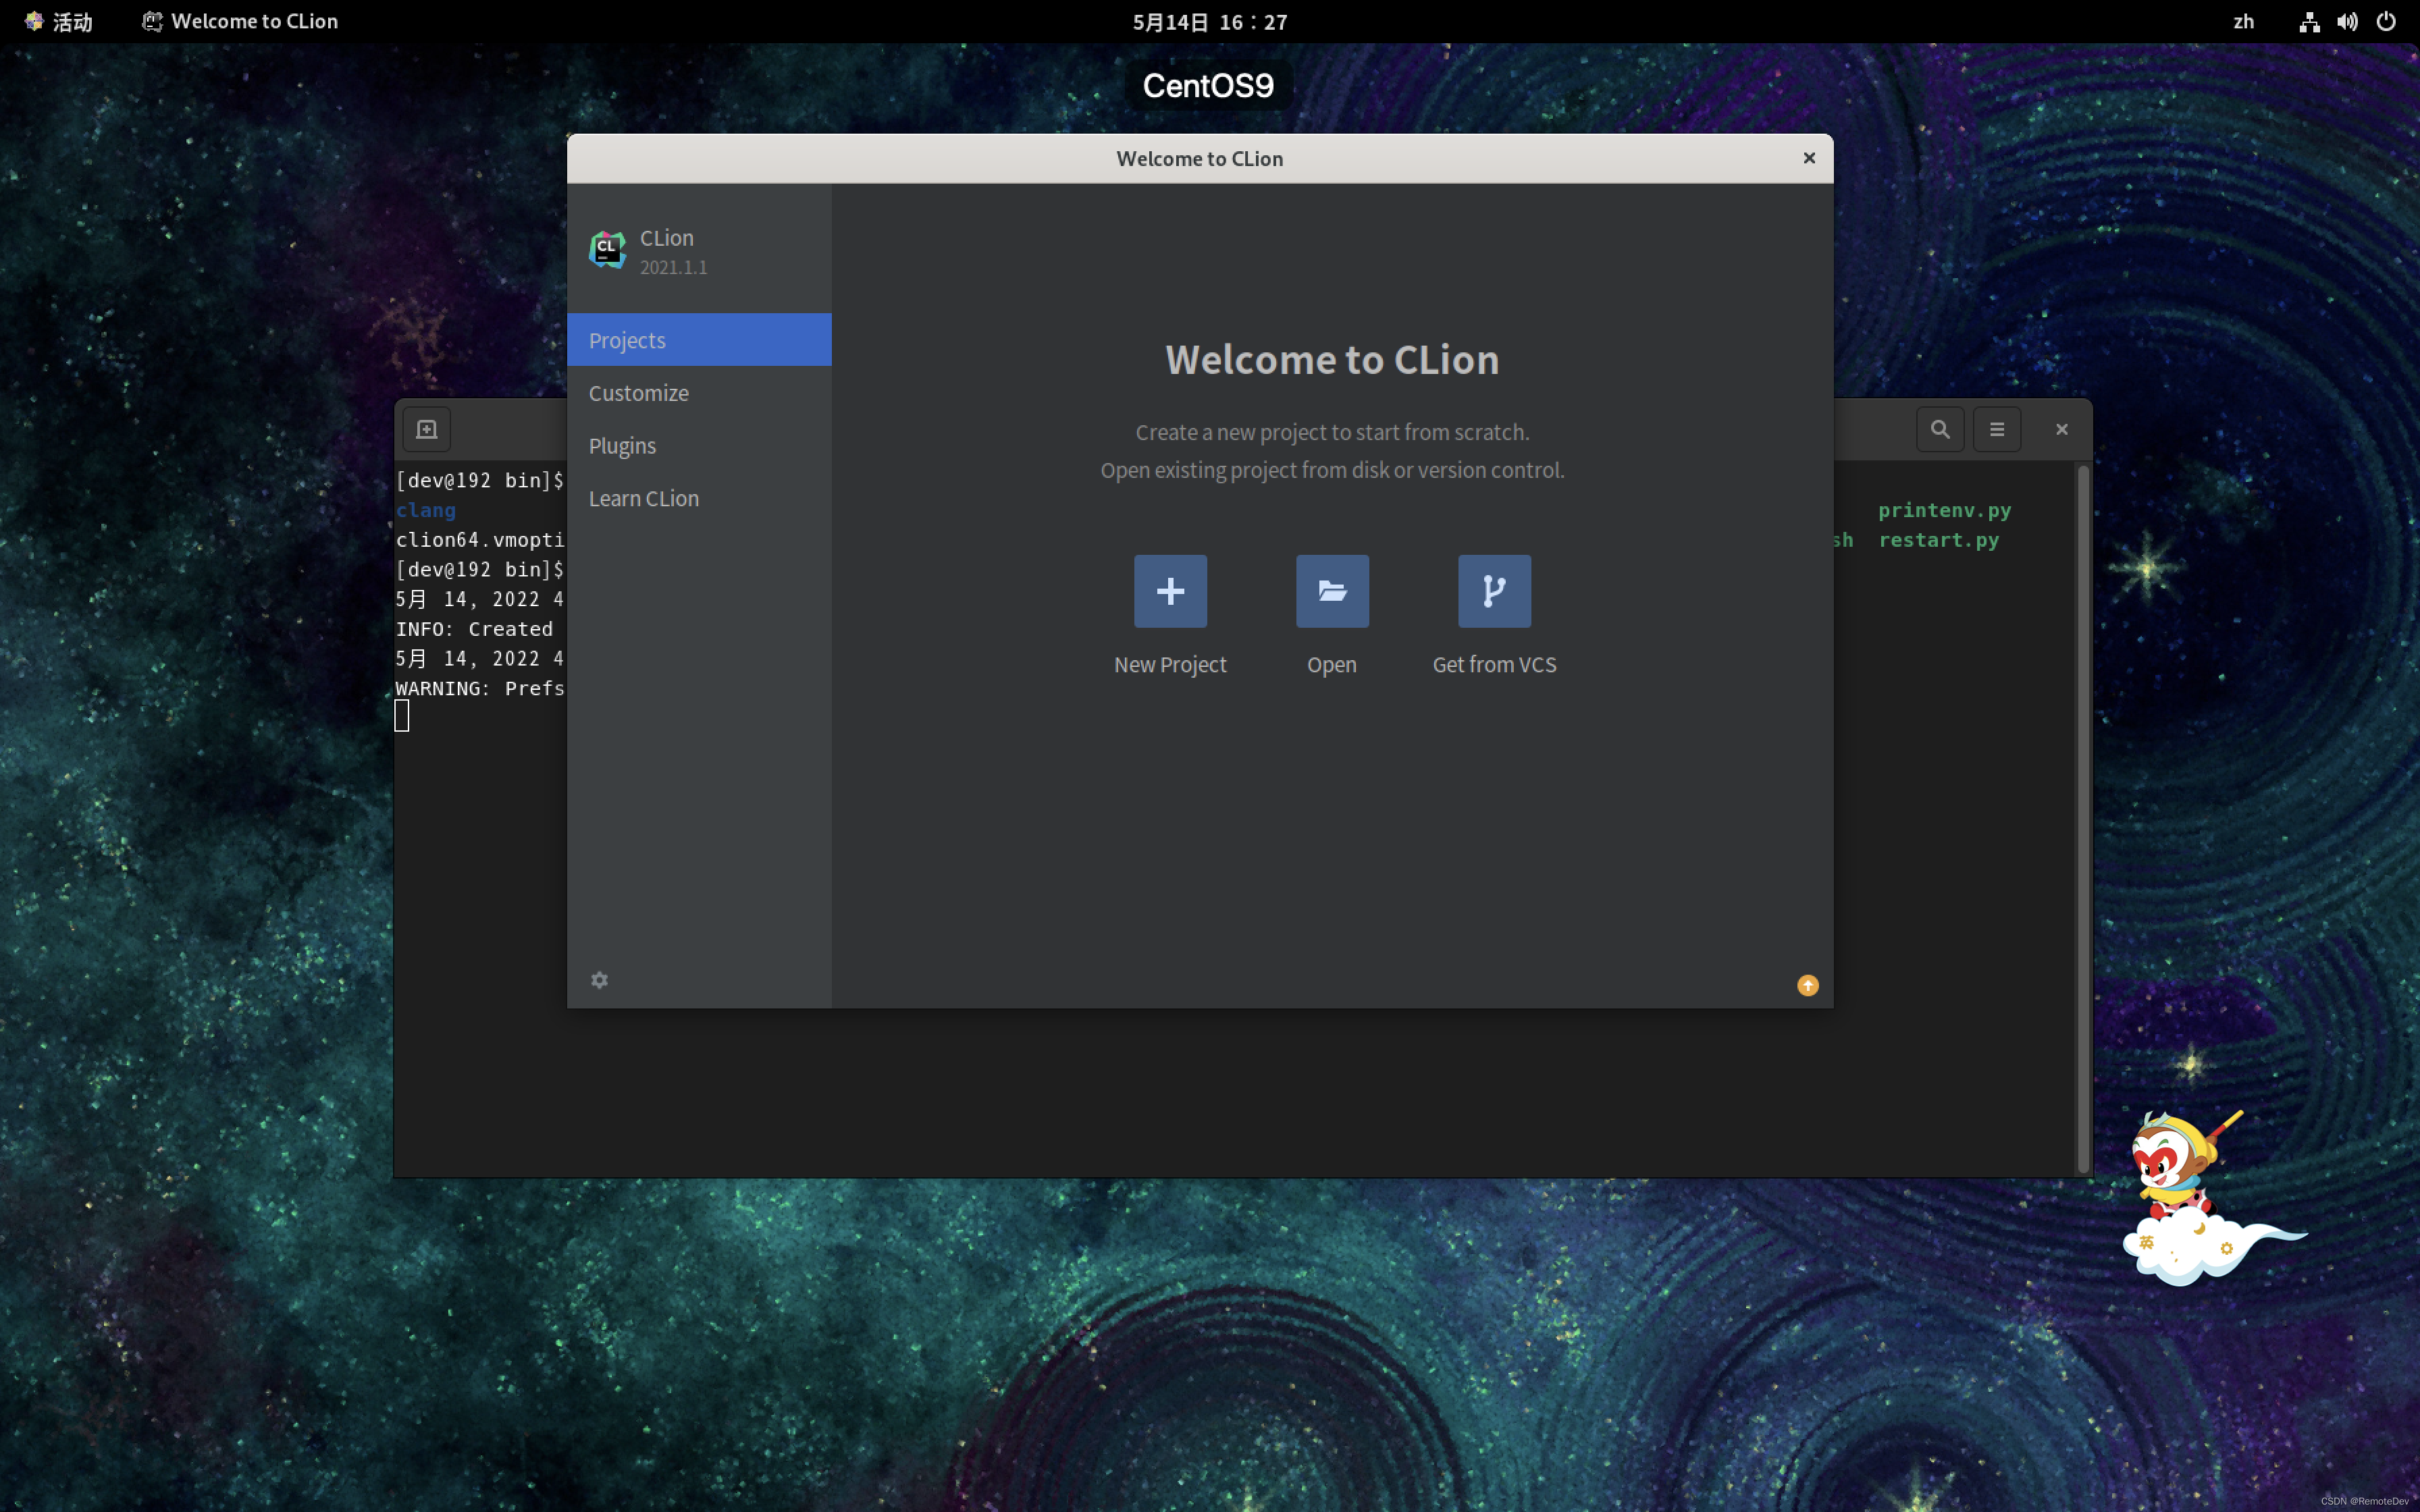Click the network status icon
Screen dimensions: 2420x1512
click(x=2309, y=22)
